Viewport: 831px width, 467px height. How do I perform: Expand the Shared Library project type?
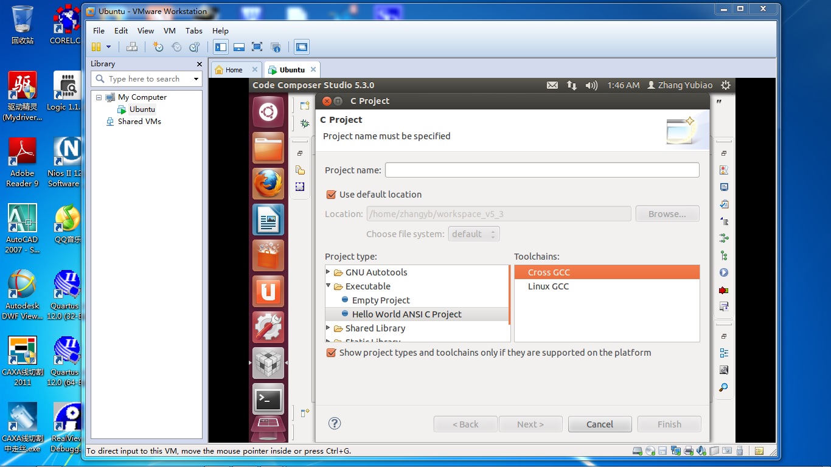329,328
